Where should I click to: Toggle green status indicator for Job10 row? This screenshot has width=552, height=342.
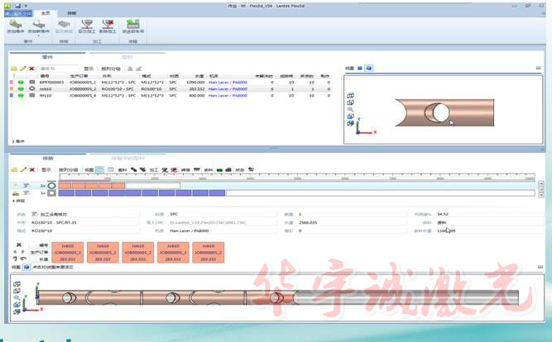[x=20, y=89]
